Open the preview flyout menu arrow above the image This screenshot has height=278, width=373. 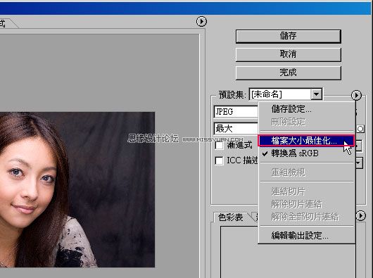pyautogui.click(x=201, y=21)
